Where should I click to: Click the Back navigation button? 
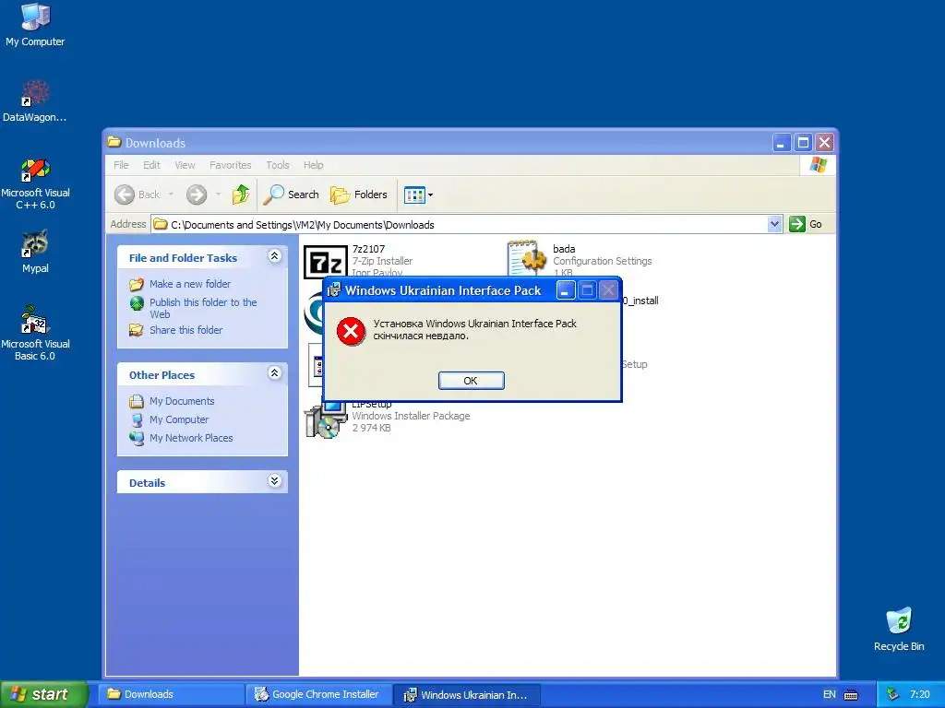coord(138,195)
